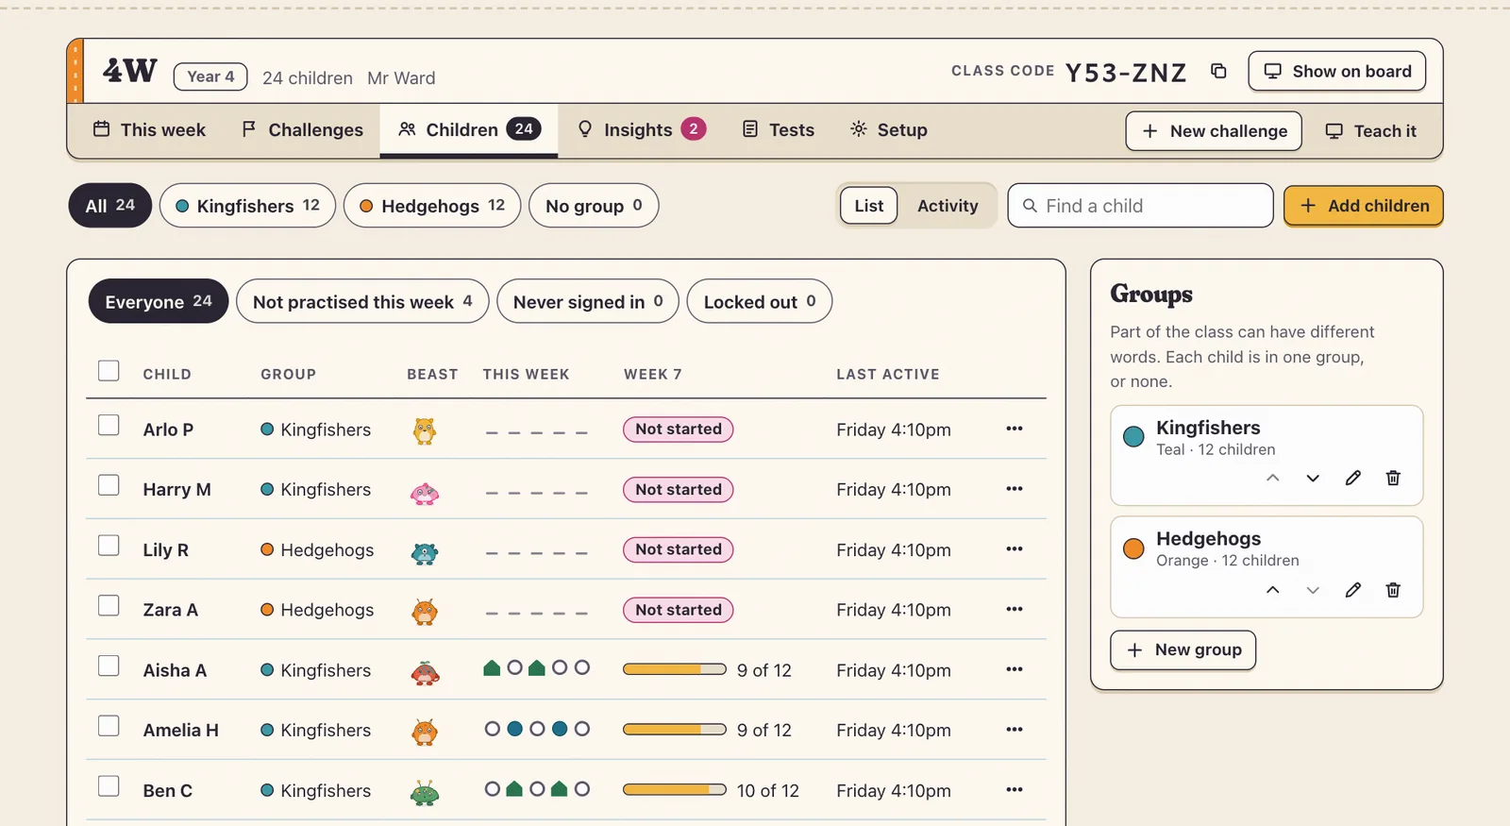Switch to the Activity view
The width and height of the screenshot is (1510, 826).
[x=948, y=206]
